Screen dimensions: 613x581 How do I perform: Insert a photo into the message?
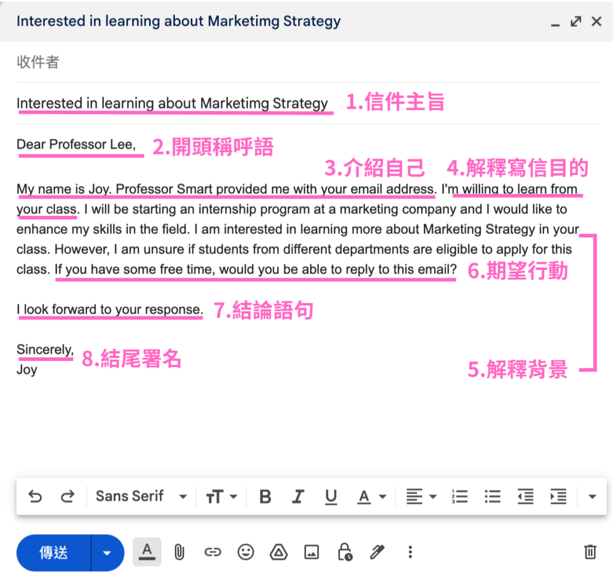[311, 552]
